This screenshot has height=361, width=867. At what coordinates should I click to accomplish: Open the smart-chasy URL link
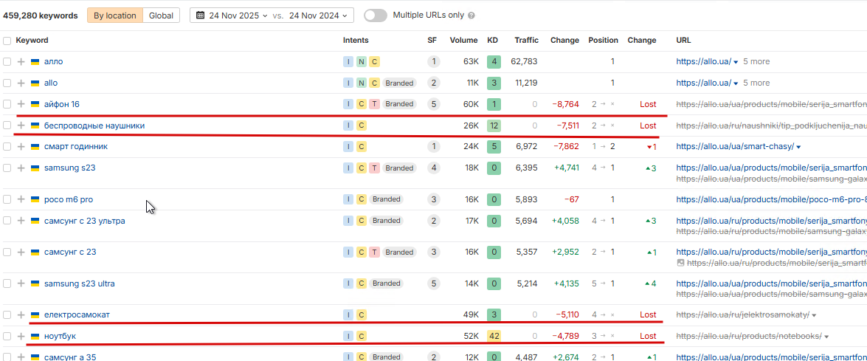pos(735,146)
